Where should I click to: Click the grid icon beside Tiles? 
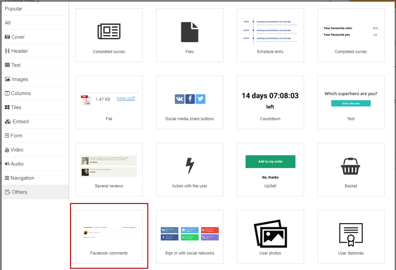tap(7, 107)
